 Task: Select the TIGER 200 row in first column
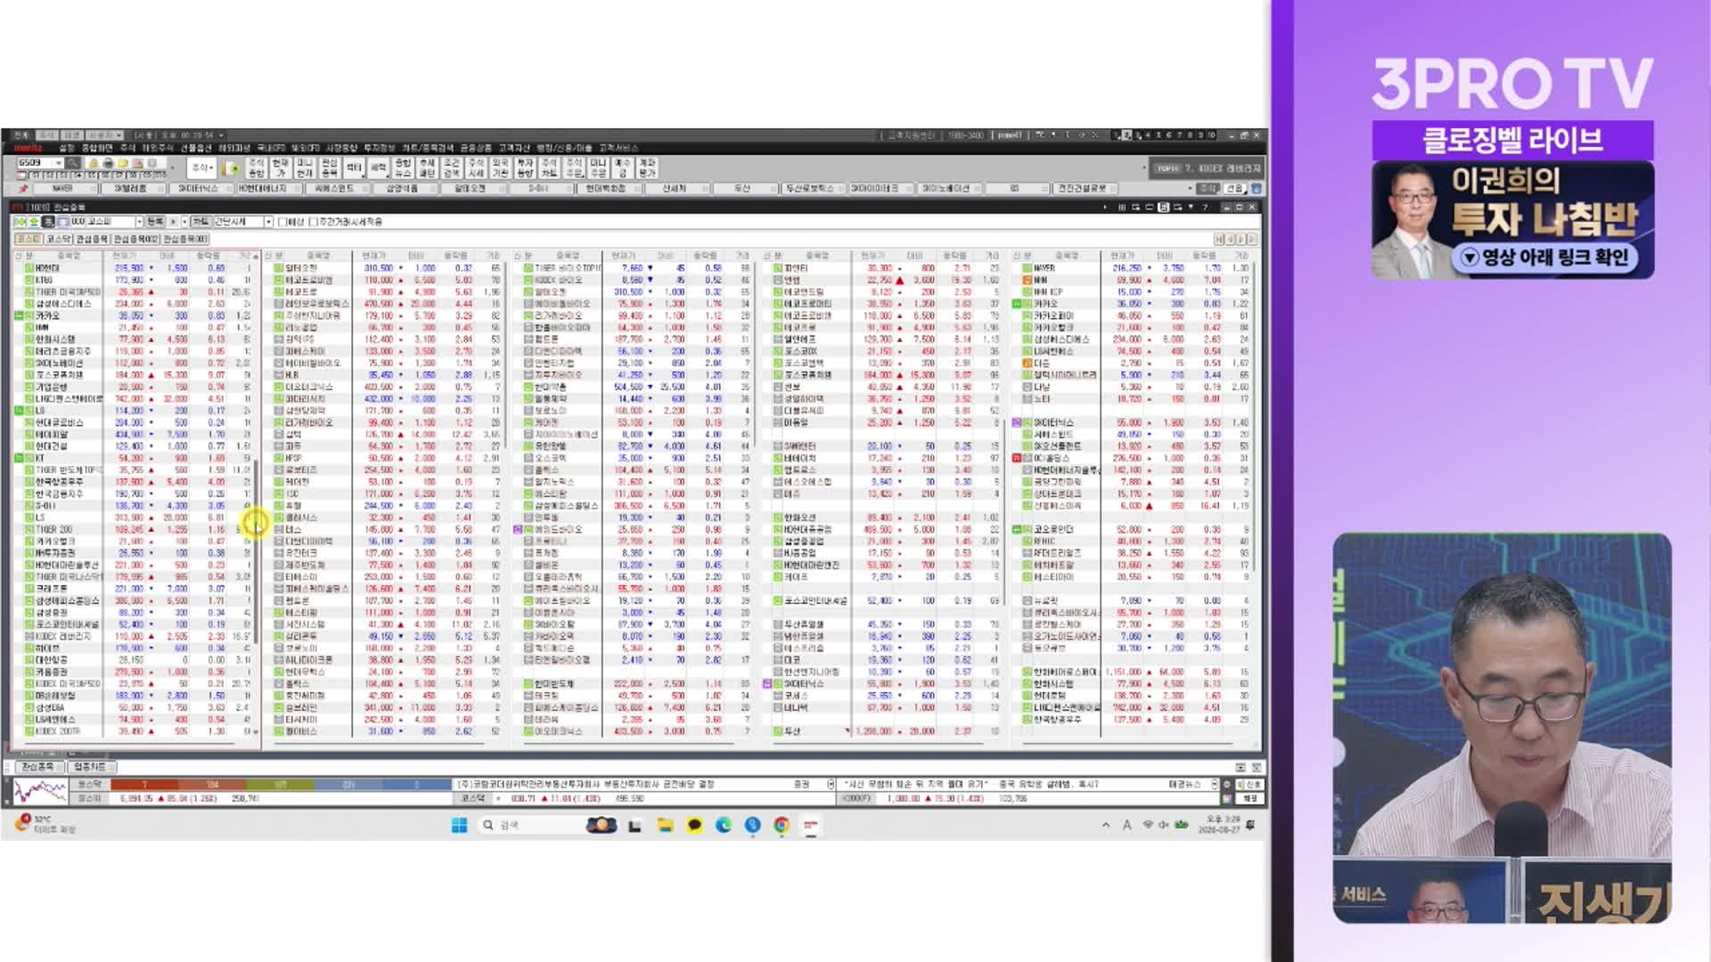click(134, 529)
